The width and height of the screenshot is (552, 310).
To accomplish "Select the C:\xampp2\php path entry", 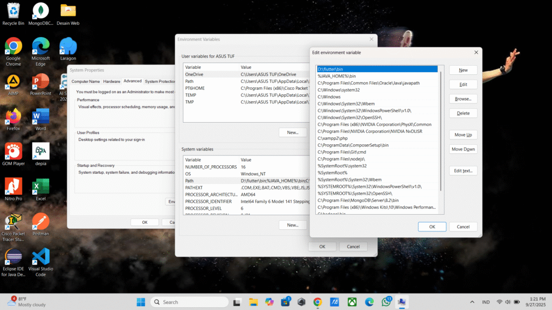I will click(334, 138).
